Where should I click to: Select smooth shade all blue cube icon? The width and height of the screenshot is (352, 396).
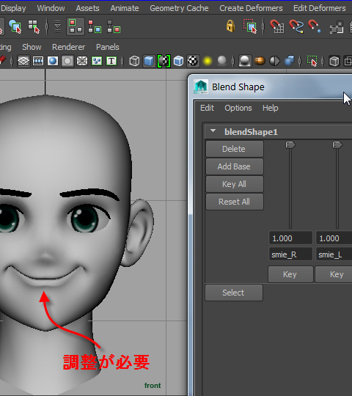(x=149, y=61)
